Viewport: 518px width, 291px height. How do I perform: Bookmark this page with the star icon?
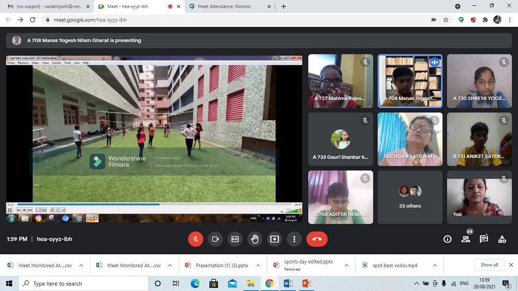click(x=446, y=20)
